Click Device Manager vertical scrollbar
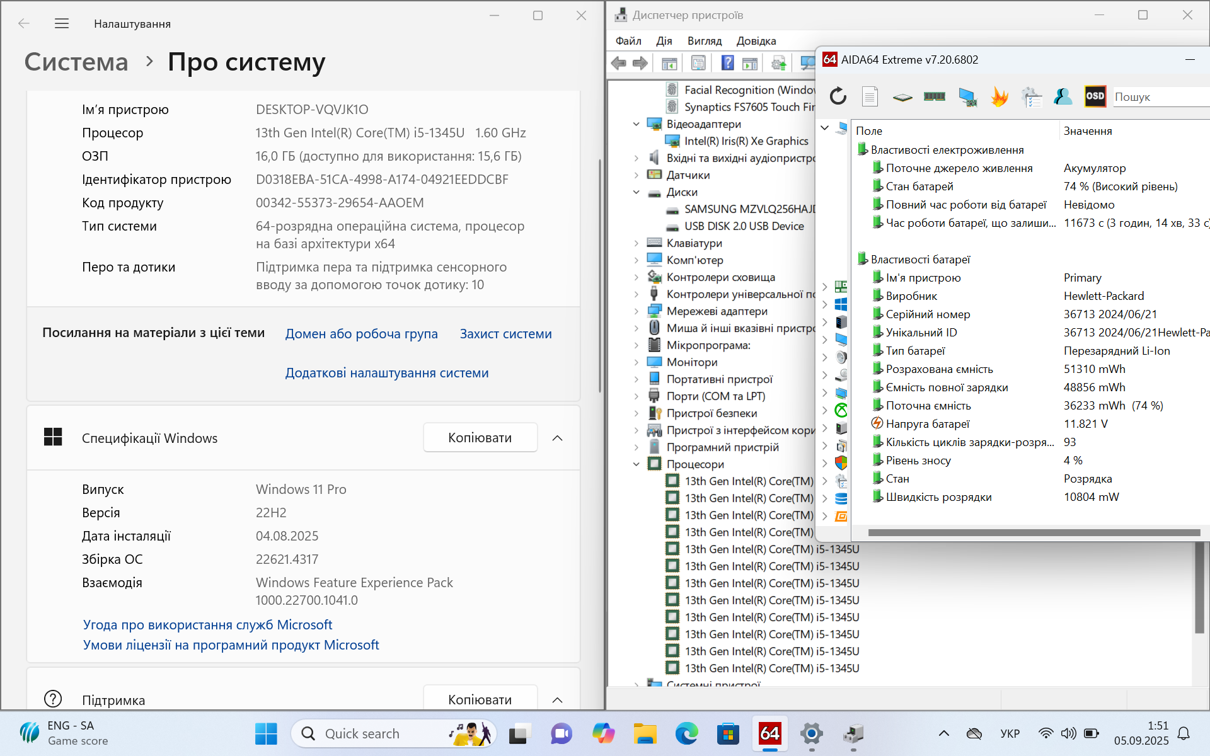Viewport: 1210px width, 756px height. [x=1199, y=588]
